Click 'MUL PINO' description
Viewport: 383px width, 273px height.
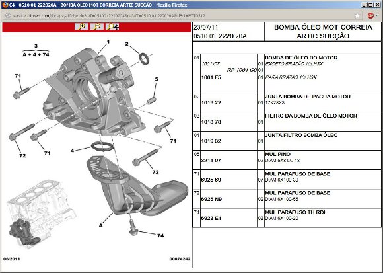(x=278, y=154)
